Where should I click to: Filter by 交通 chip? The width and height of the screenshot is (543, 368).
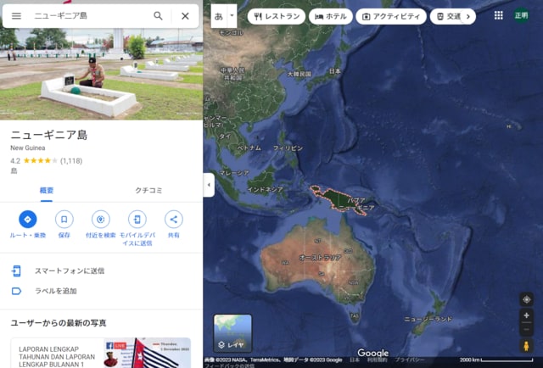tap(448, 16)
